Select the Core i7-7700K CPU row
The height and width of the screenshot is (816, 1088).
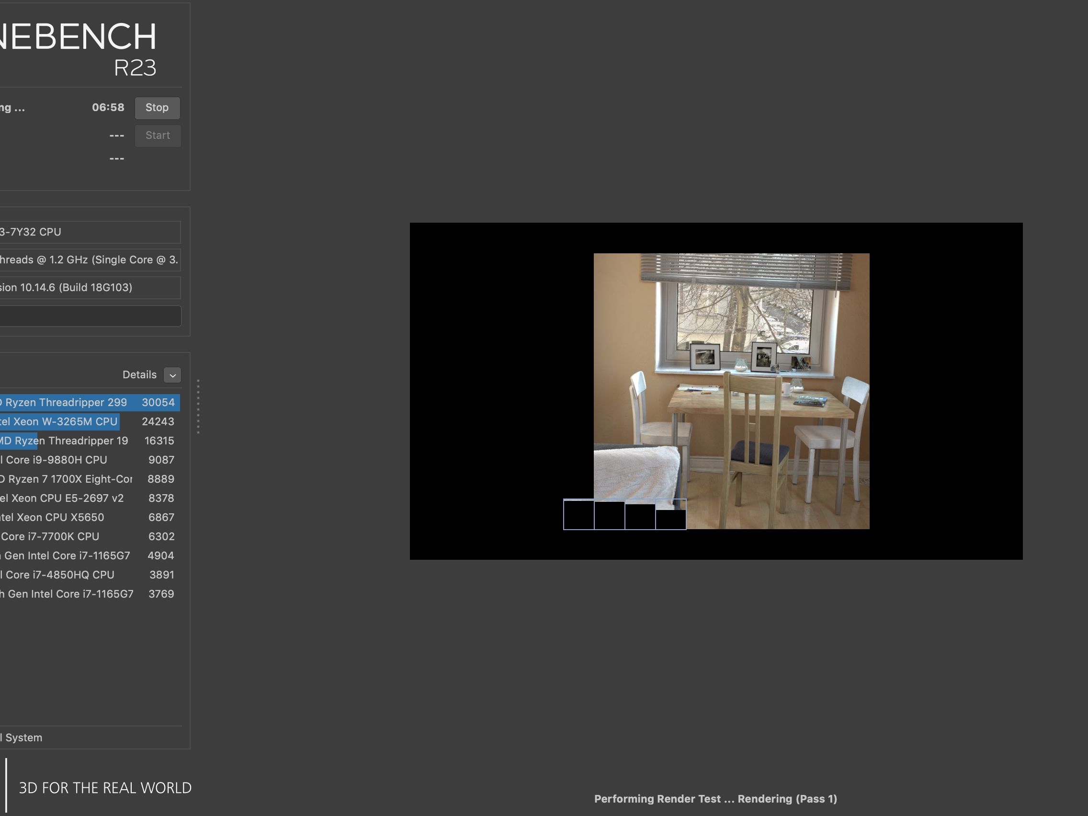tap(89, 537)
